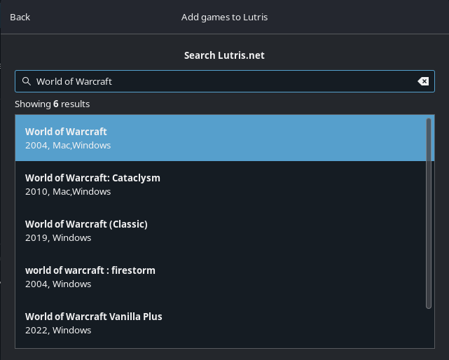This screenshot has height=360, width=449.
Task: Select the highlighted World of Warcraft result
Action: [x=221, y=138]
